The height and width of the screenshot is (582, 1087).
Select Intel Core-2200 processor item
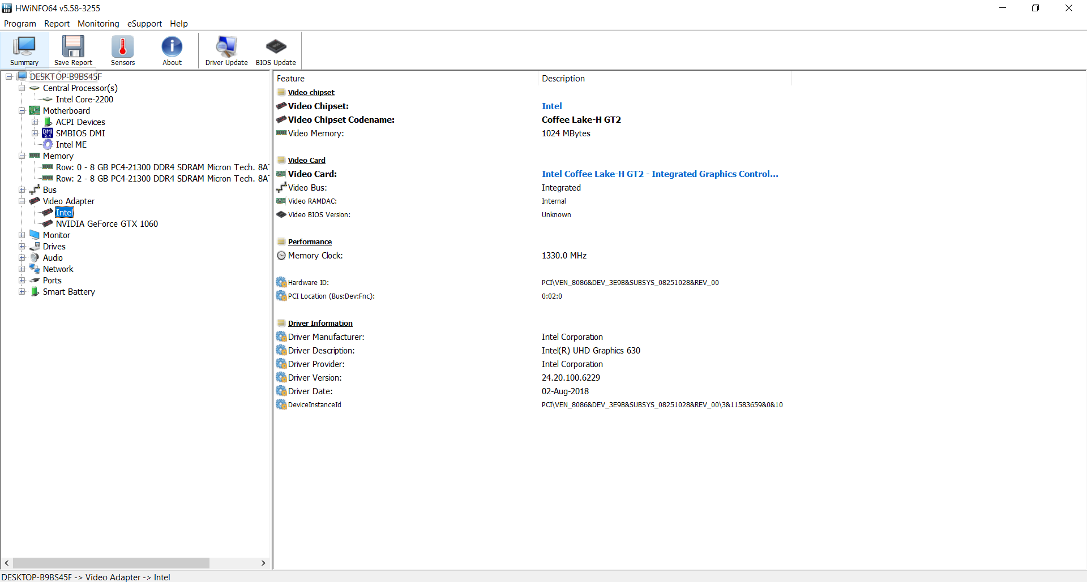coord(84,99)
